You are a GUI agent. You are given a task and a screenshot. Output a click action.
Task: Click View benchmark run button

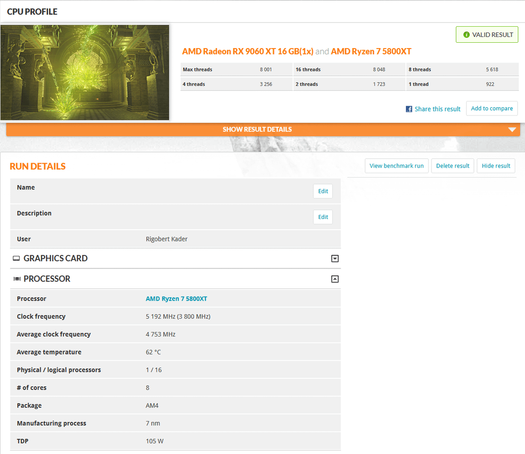[396, 166]
